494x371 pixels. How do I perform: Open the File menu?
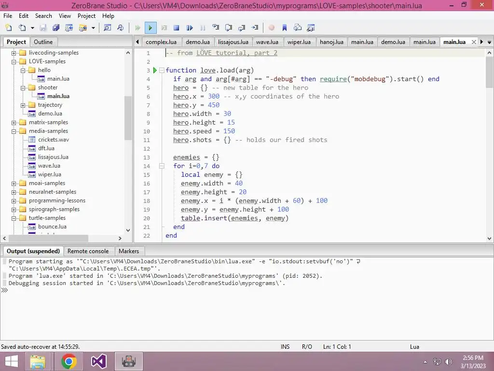coord(8,16)
